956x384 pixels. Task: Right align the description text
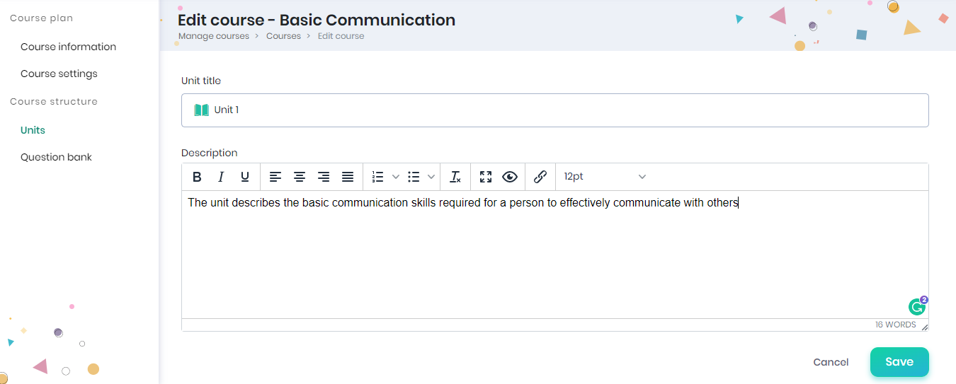[x=324, y=177]
